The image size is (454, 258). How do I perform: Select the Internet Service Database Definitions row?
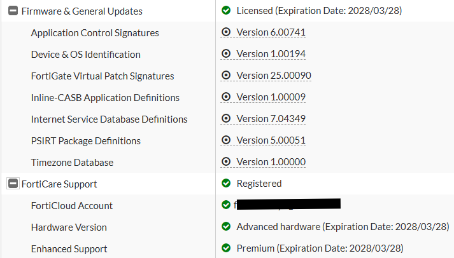click(109, 119)
